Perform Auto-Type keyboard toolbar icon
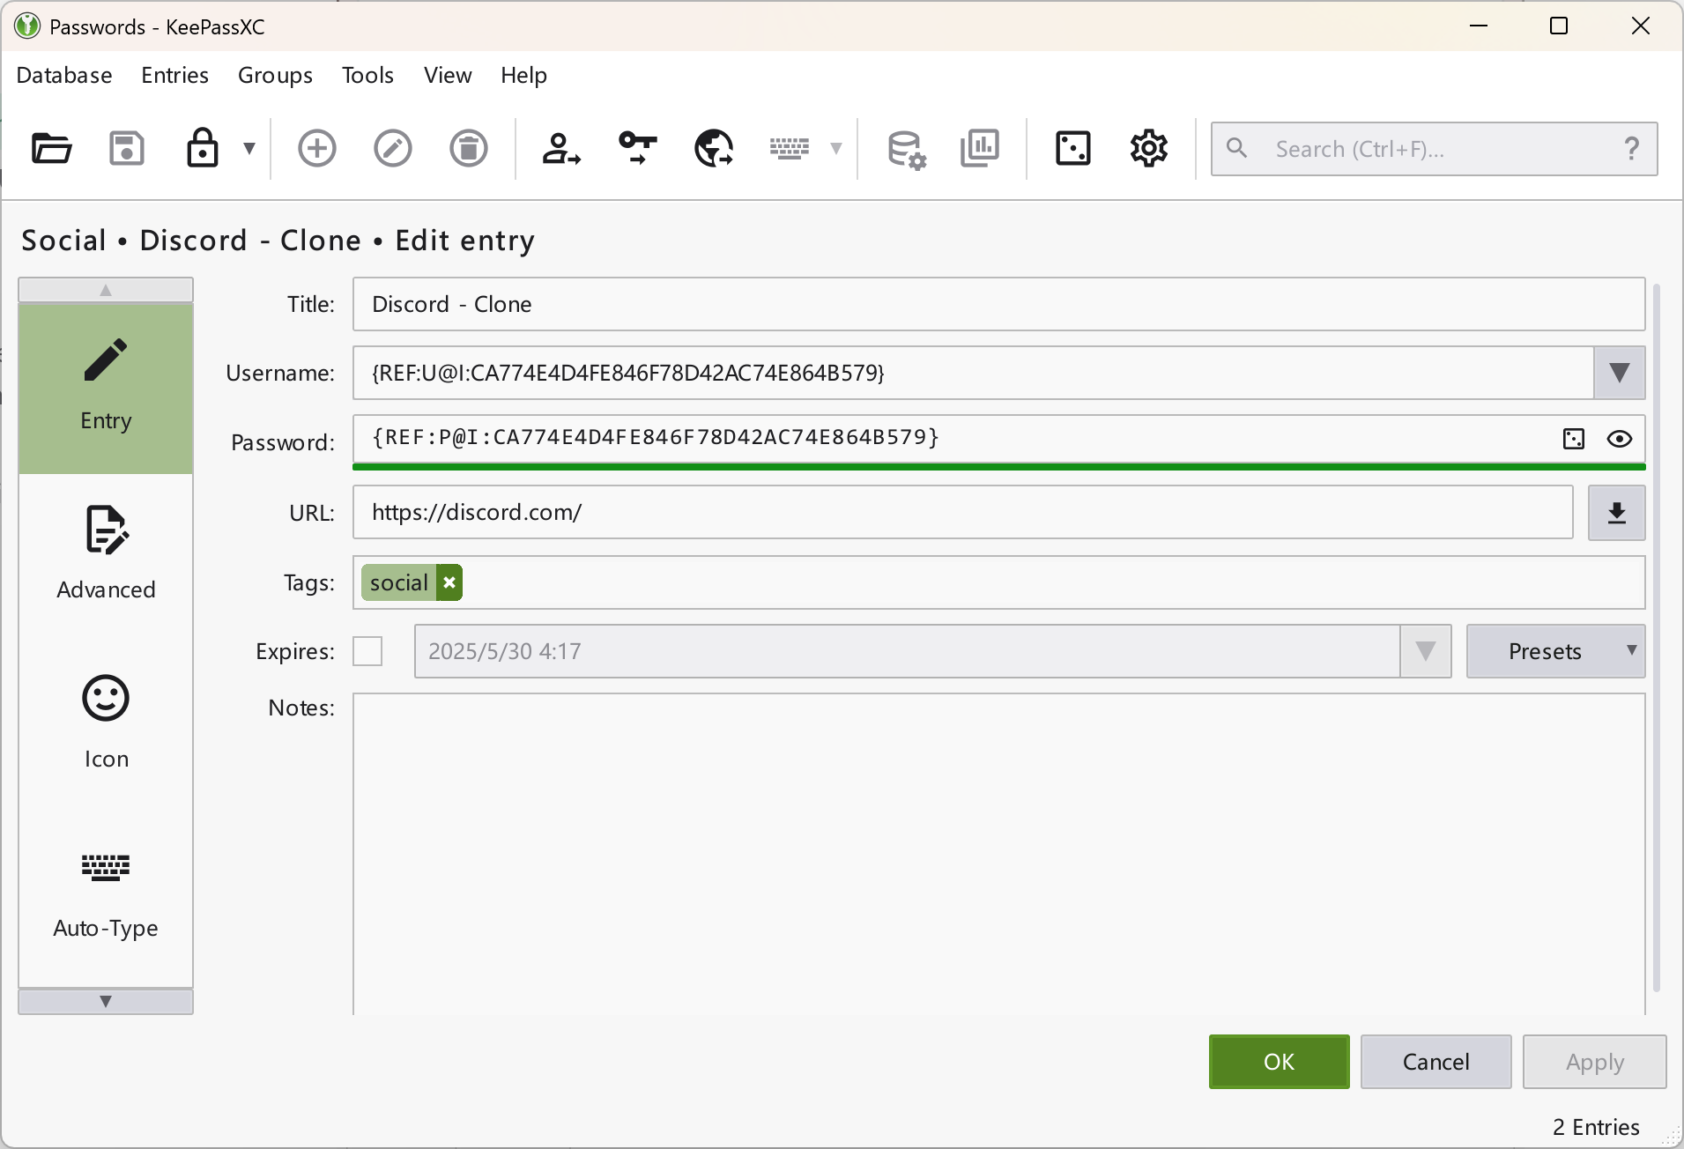This screenshot has width=1684, height=1149. tap(790, 148)
